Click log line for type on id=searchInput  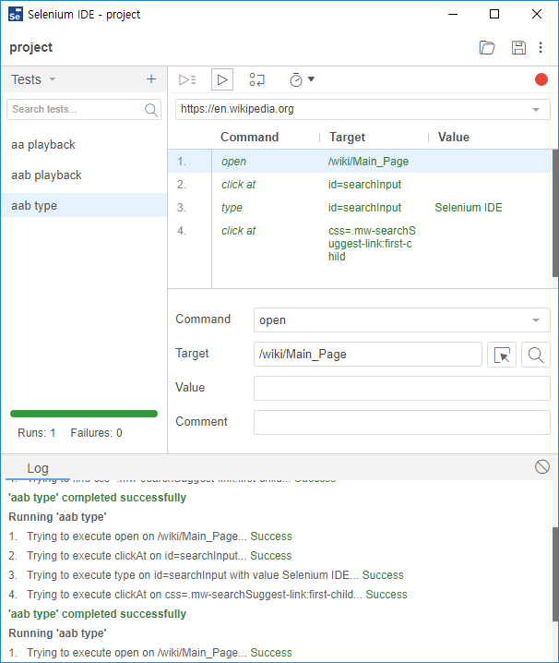pos(206,575)
